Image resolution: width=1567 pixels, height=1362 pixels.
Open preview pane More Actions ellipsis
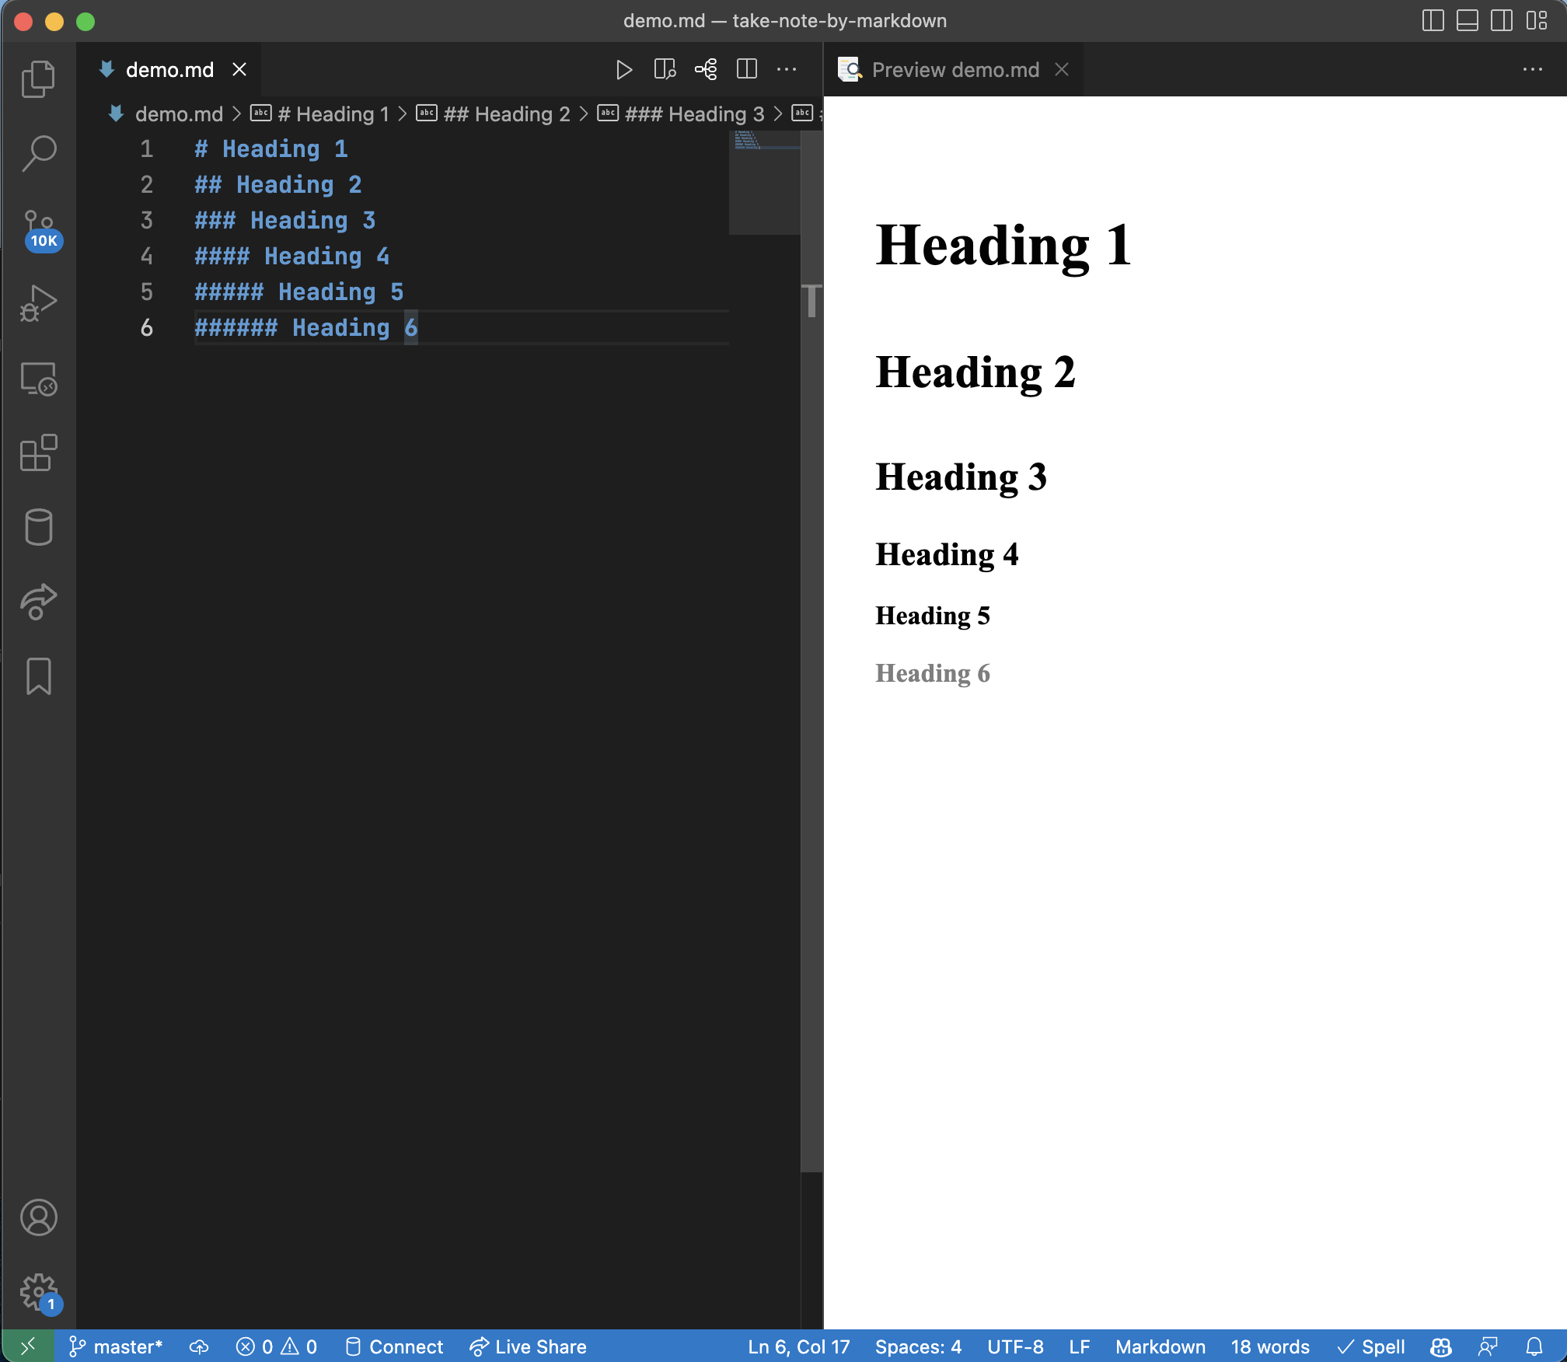point(1533,70)
